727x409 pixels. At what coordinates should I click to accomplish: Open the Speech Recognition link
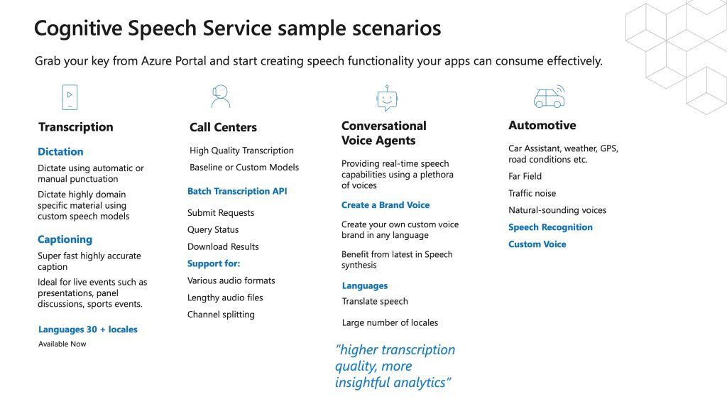click(x=550, y=227)
